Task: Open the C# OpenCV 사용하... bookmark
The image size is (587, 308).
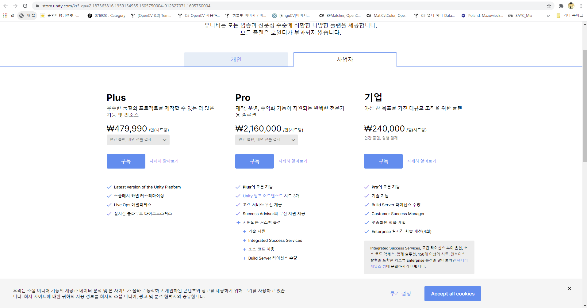Action: pyautogui.click(x=199, y=15)
